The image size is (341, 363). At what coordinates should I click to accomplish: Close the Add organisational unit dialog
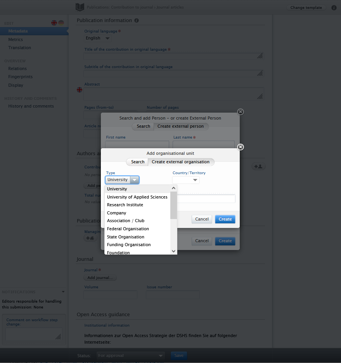pos(240,147)
